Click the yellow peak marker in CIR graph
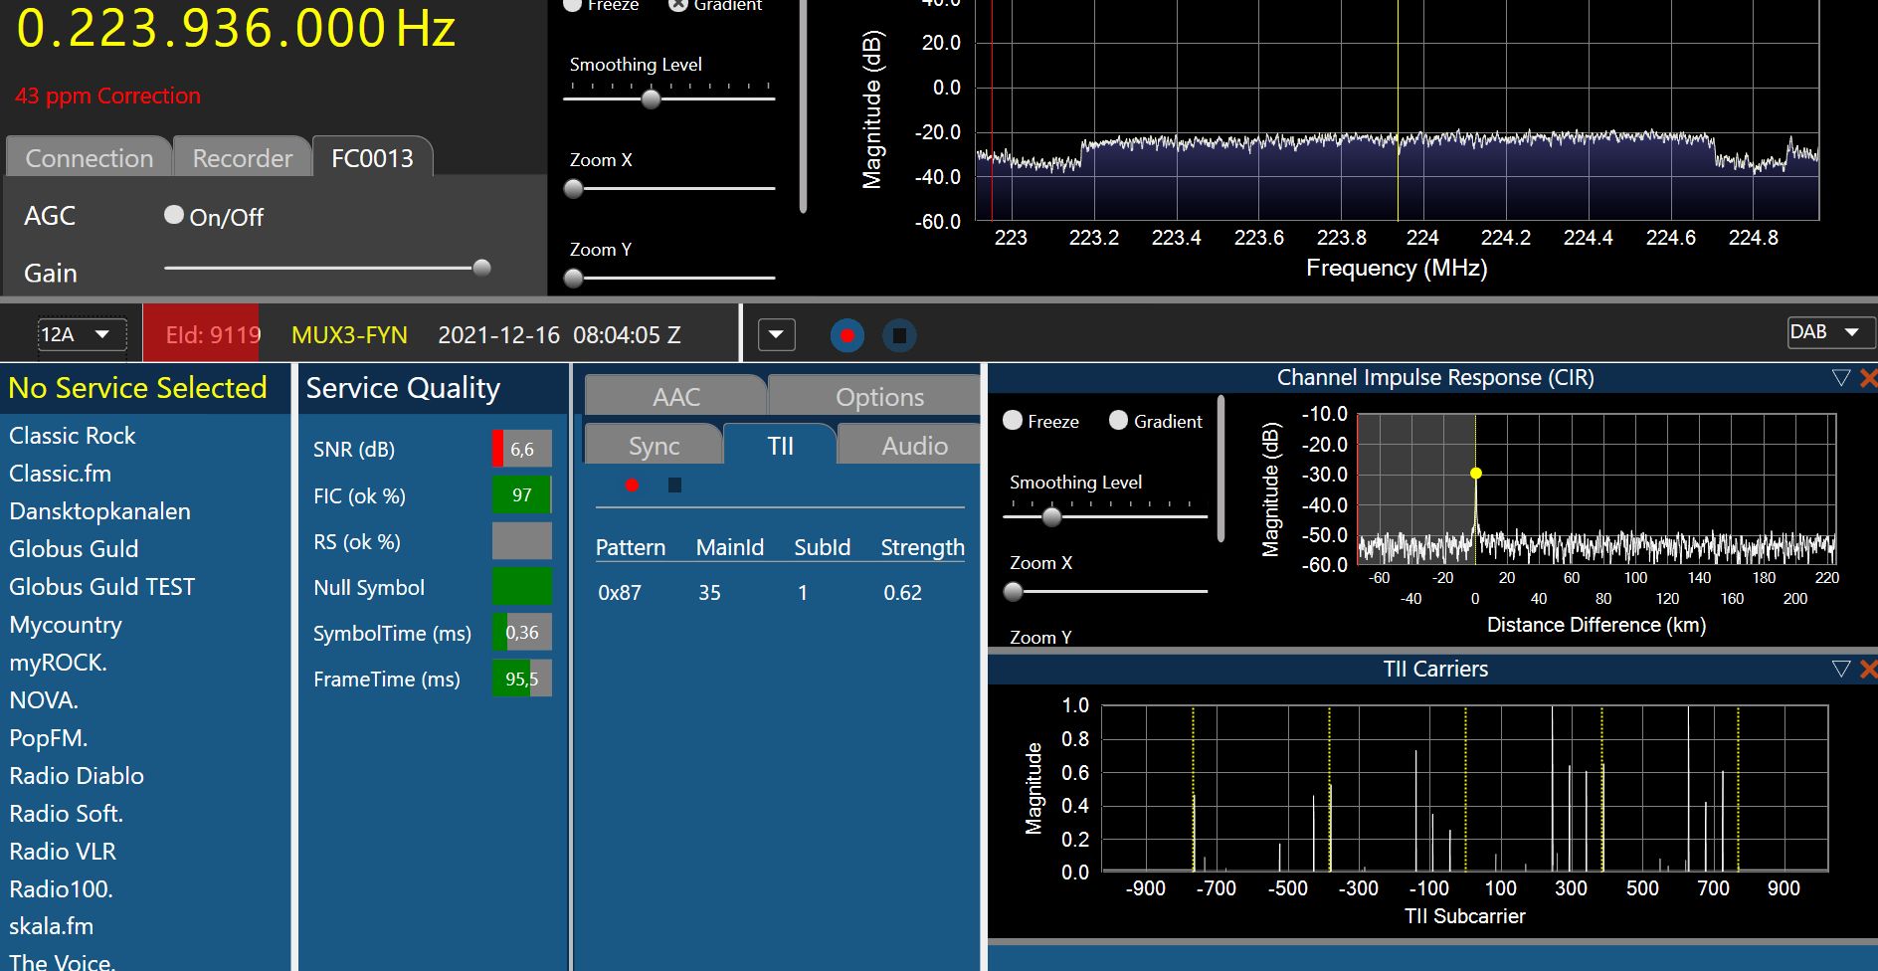Screen dimensions: 1878x971 (x=1476, y=474)
